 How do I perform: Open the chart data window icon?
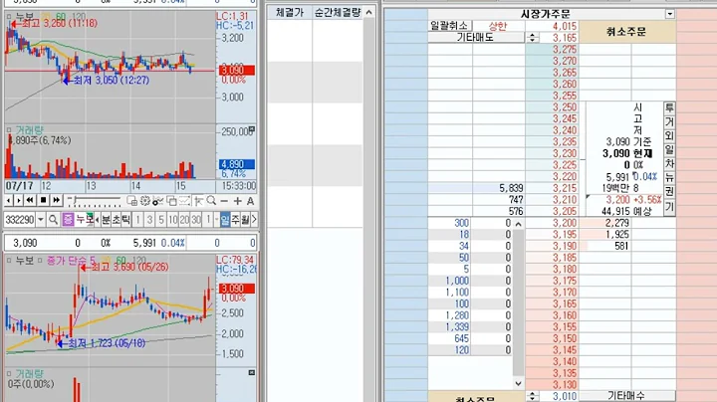coord(132,201)
